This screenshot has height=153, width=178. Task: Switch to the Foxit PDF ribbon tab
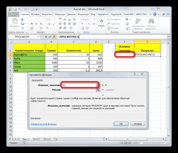coord(128,14)
